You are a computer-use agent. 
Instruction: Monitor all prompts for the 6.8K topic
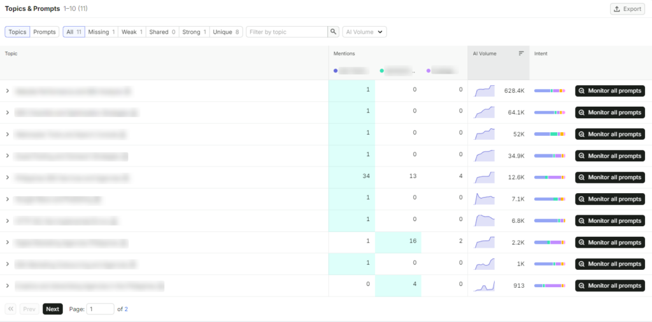(610, 221)
